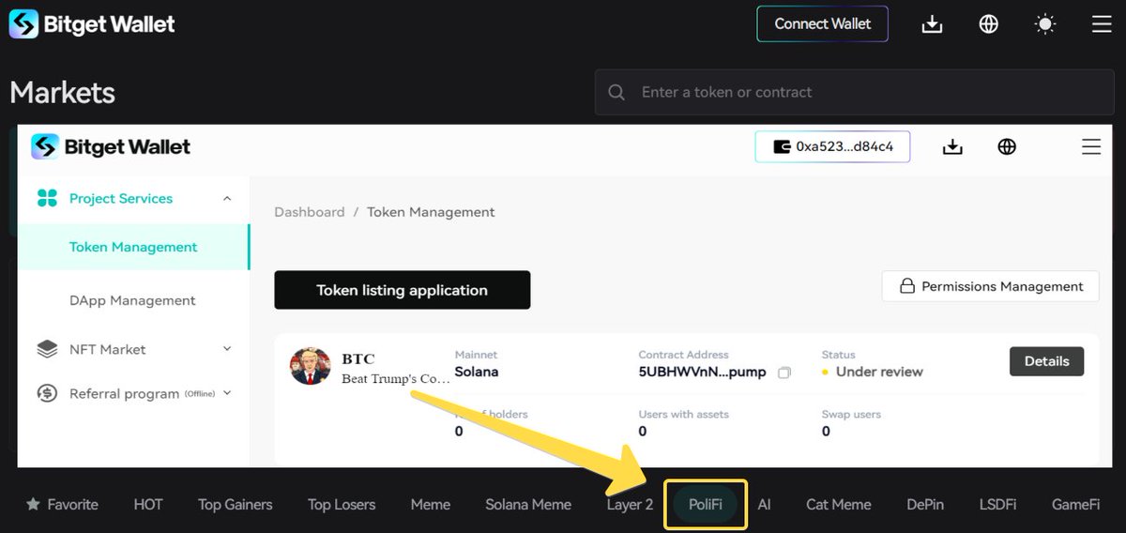
Task: Open hamburger menu in white panel
Action: [1091, 146]
